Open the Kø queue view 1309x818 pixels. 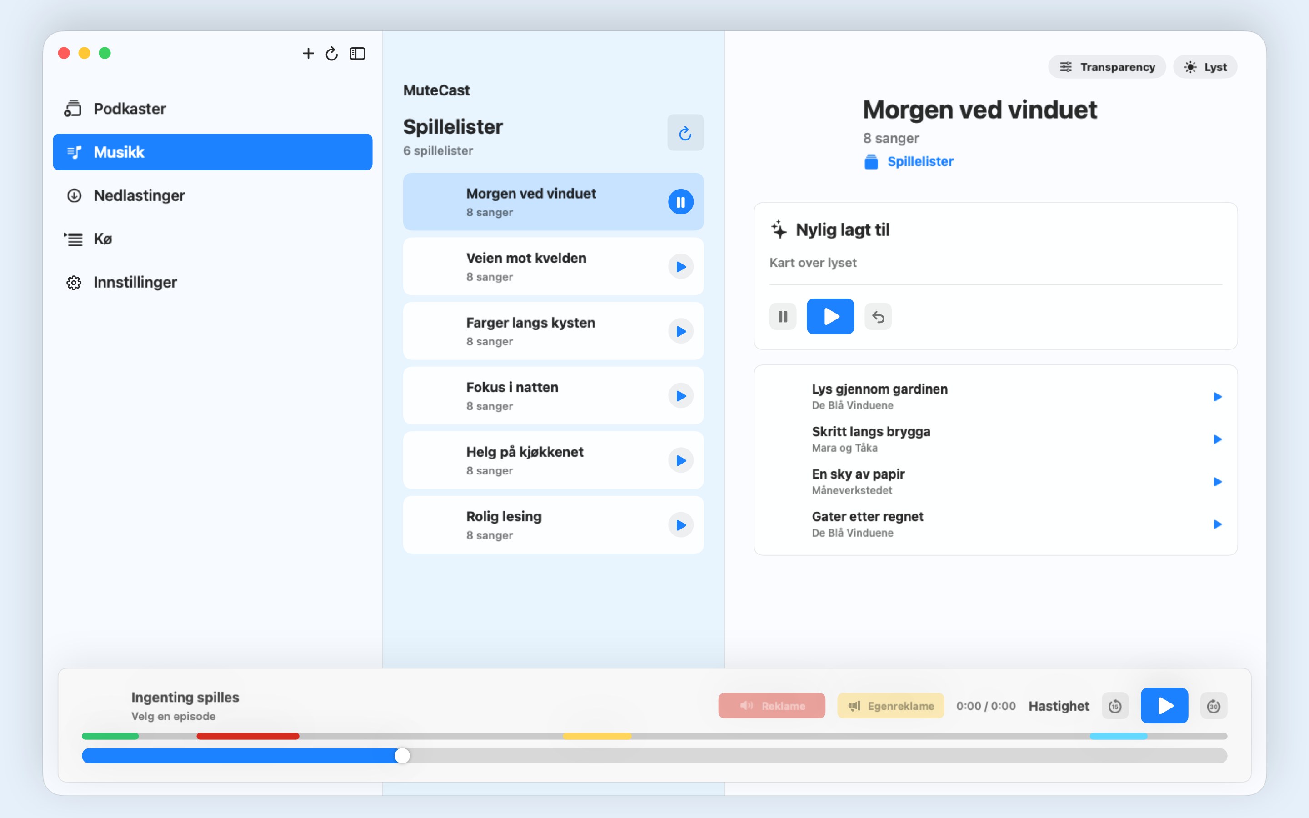click(213, 239)
